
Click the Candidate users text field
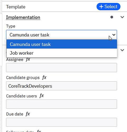click(62, 104)
